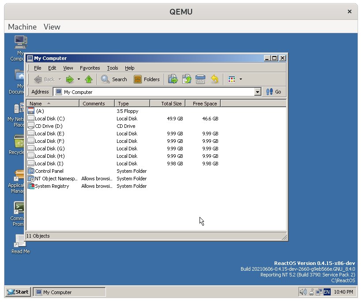This screenshot has width=362, height=302.
Task: Open the Views dropdown arrow
Action: click(241, 79)
